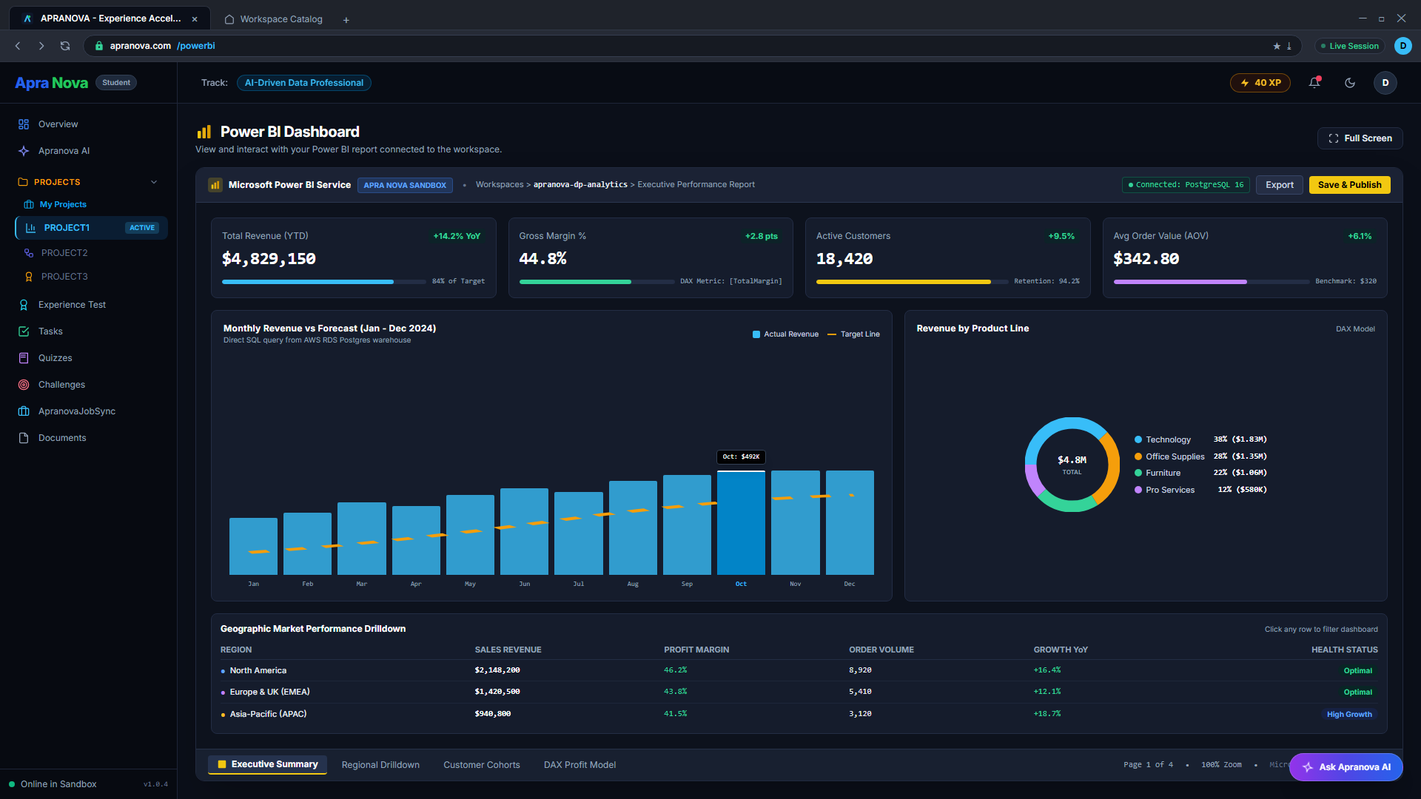
Task: Switch to DAX Profit Model tab
Action: [580, 765]
